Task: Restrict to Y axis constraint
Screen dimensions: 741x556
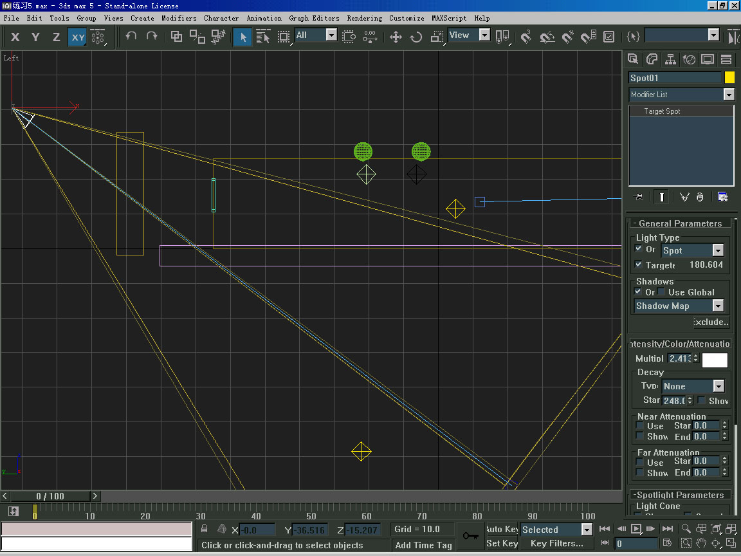Action: pos(35,37)
